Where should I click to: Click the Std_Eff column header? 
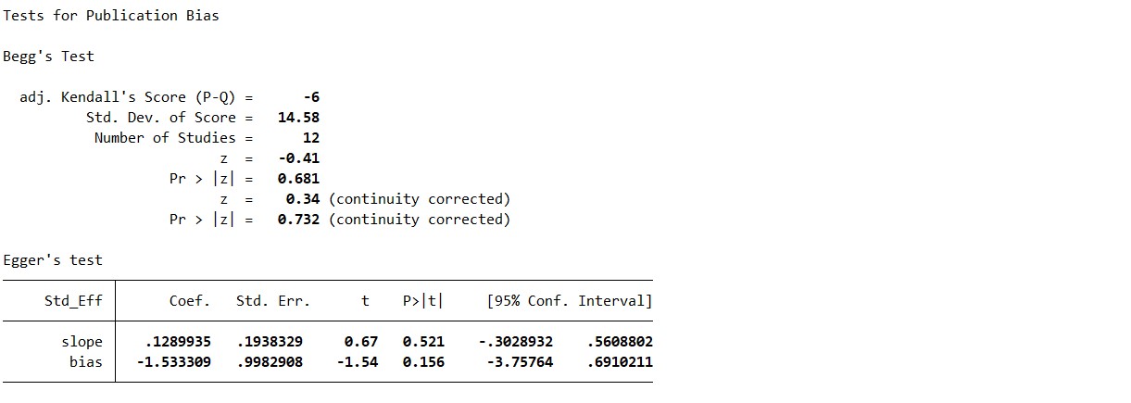73,301
